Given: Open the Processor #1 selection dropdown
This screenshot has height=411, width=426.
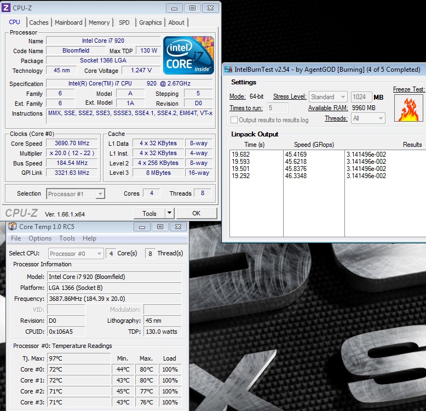Looking at the screenshot, I should point(76,194).
